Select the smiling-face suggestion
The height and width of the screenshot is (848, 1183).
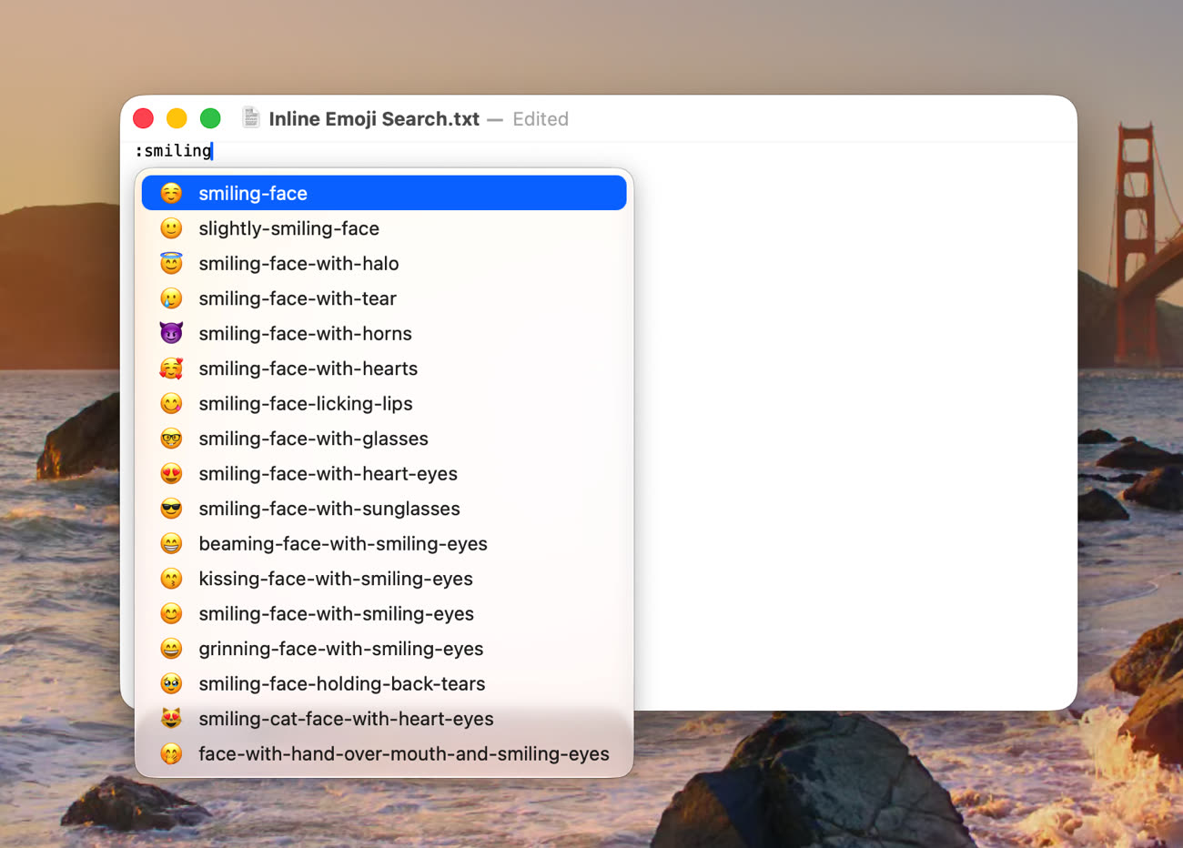click(384, 193)
